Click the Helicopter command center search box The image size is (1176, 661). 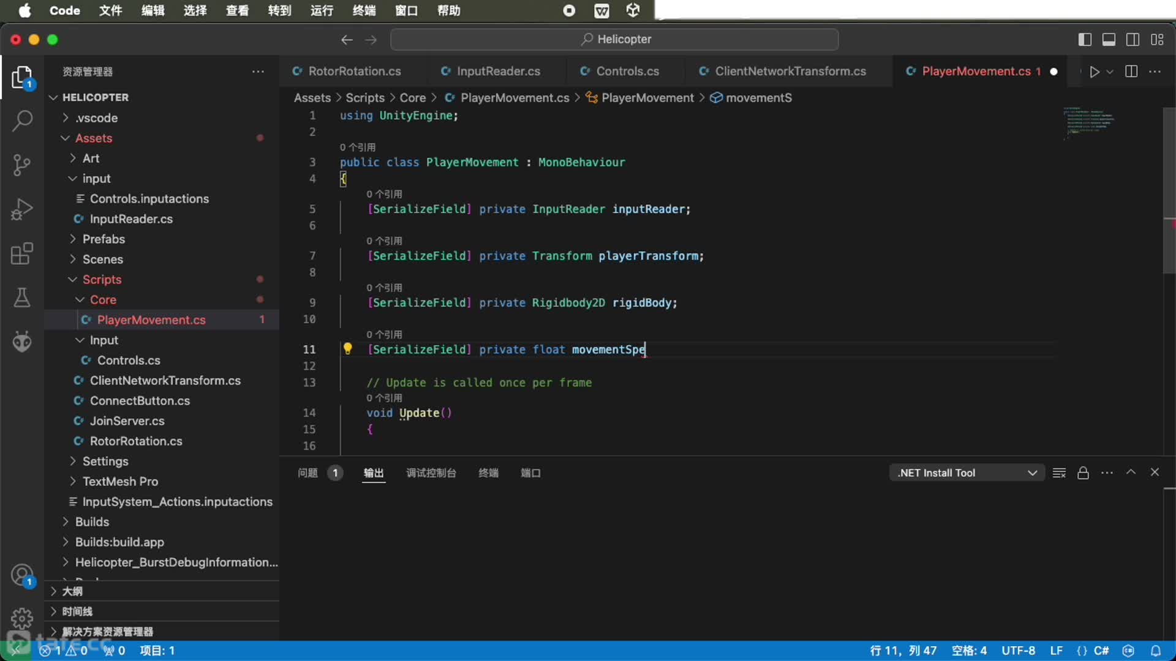[614, 40]
